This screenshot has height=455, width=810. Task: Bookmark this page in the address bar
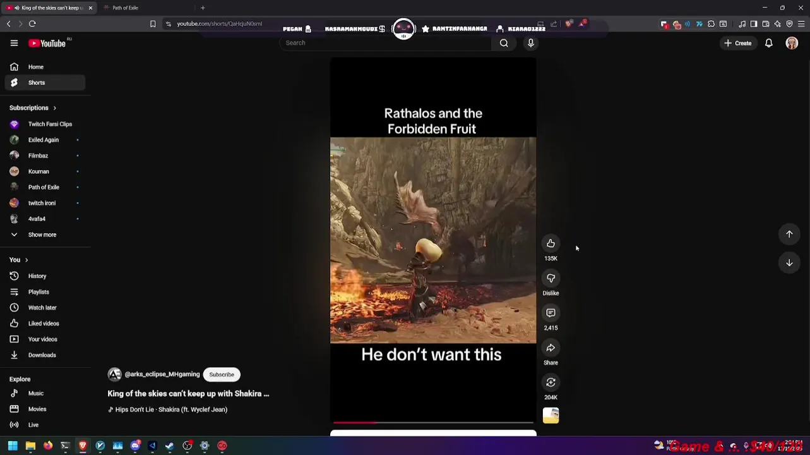pyautogui.click(x=153, y=24)
